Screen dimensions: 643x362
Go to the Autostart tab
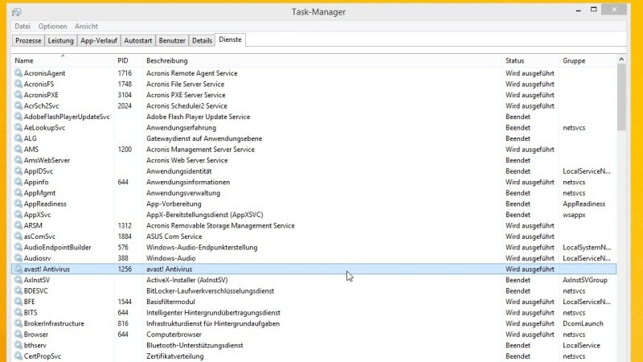tap(138, 40)
